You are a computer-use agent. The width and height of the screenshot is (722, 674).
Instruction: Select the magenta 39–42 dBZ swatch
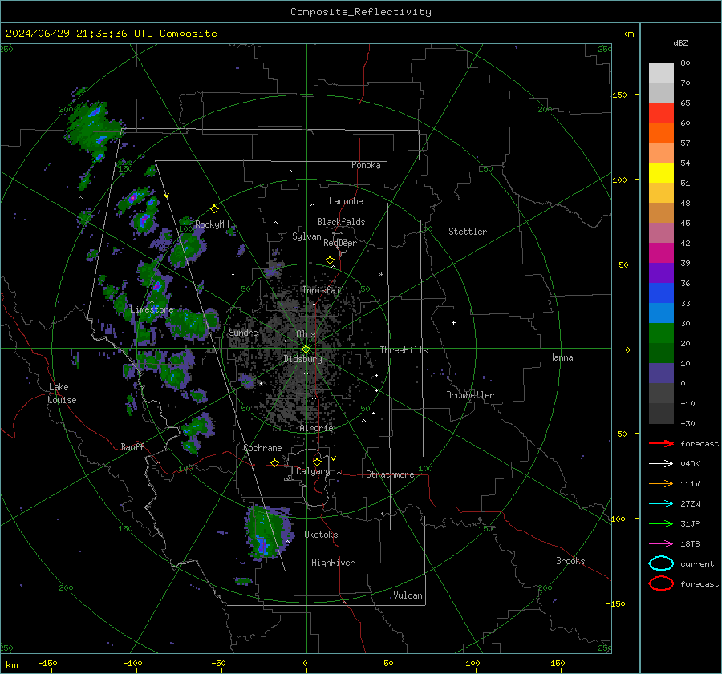click(661, 253)
